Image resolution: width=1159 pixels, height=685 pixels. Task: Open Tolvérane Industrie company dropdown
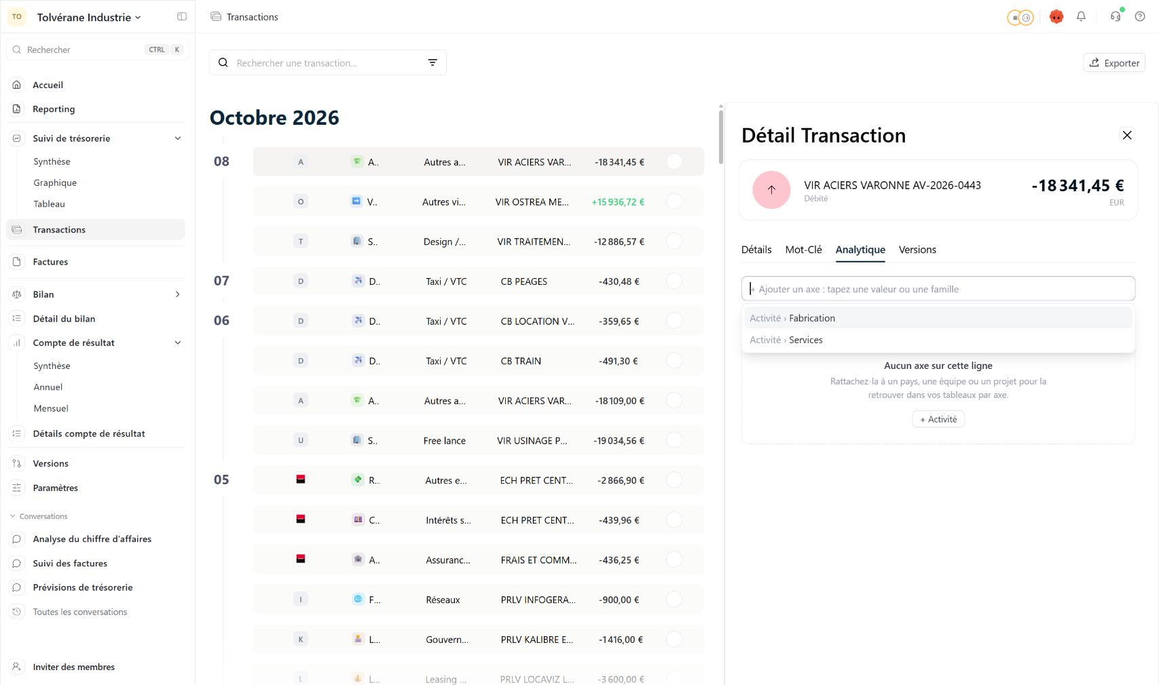pos(88,18)
